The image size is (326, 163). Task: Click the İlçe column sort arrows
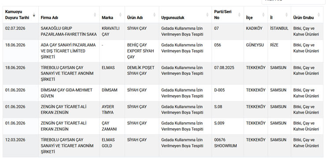pyautogui.click(x=263, y=15)
